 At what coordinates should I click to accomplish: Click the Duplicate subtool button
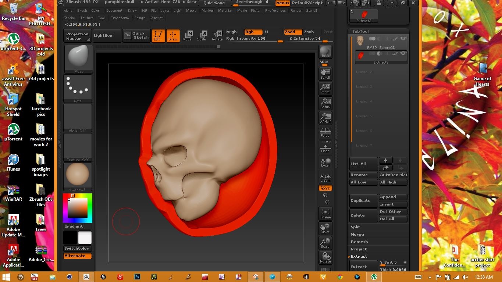[x=363, y=201]
